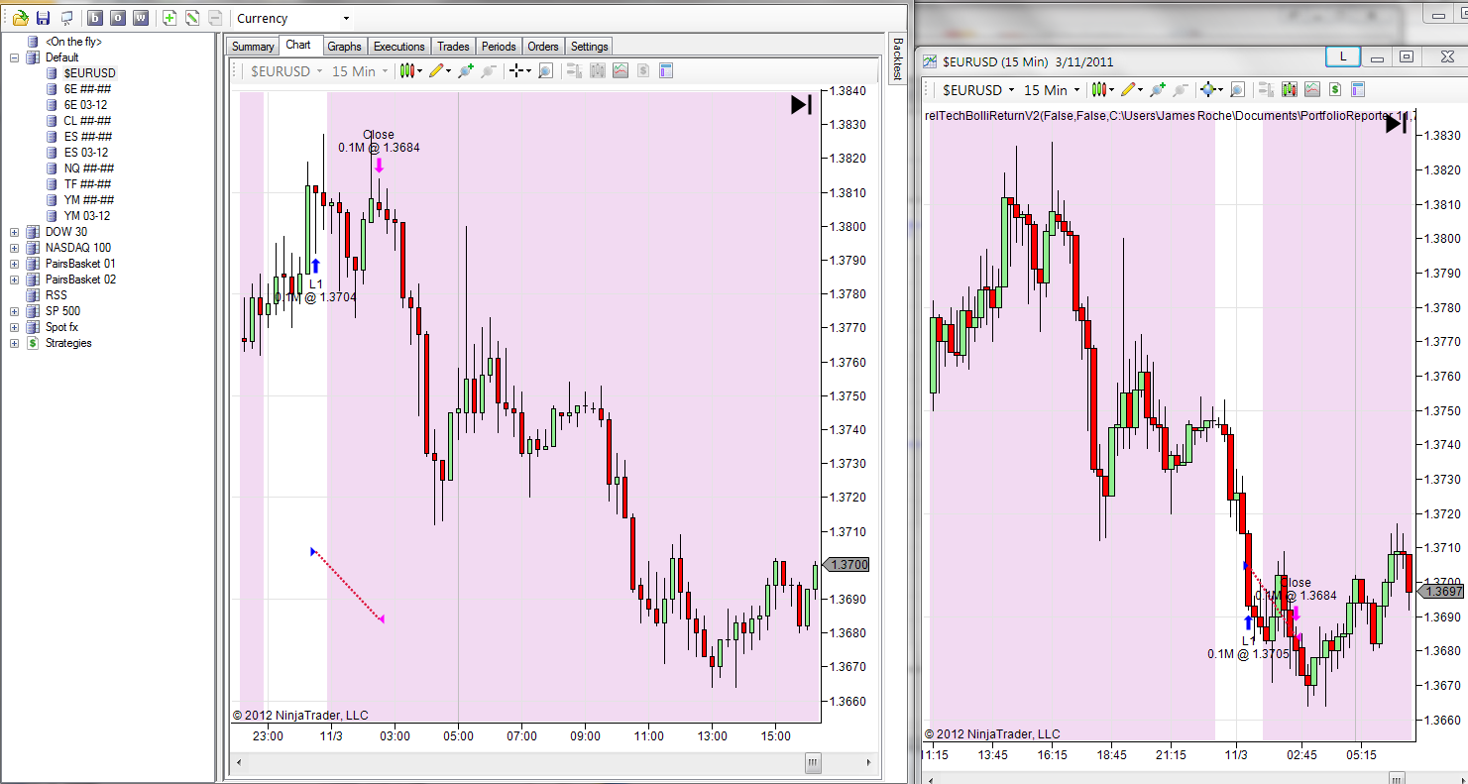Click the L link button in $EURUSD window

click(1343, 56)
